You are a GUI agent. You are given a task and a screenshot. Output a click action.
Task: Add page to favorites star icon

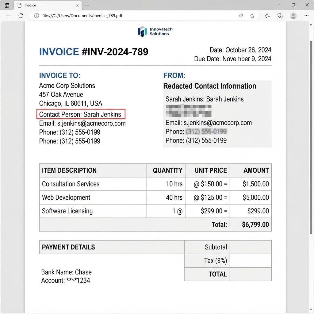[252, 16]
